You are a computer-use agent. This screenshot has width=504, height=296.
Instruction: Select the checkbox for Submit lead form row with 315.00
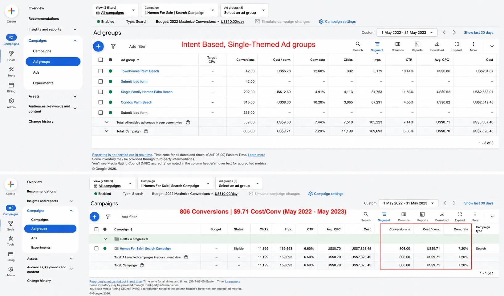tap(100, 113)
